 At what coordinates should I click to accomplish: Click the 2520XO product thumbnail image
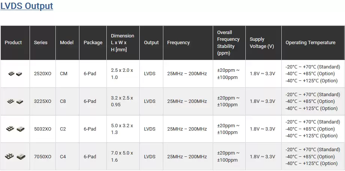[x=15, y=74]
